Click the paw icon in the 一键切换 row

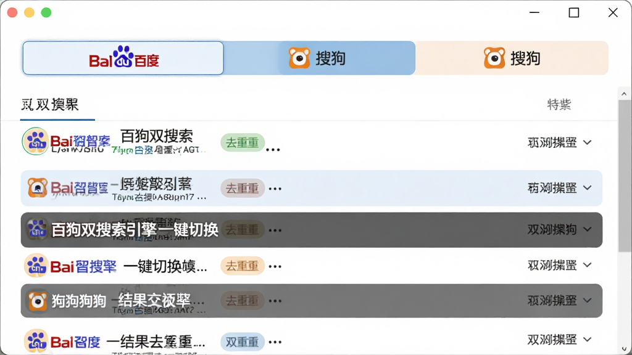pyautogui.click(x=36, y=266)
